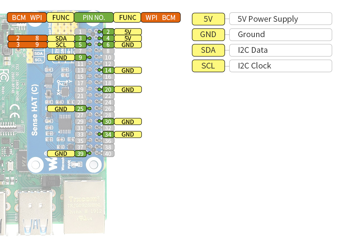343x249 pixels.
Task: Click the green pin 34 badge
Action: (108, 134)
